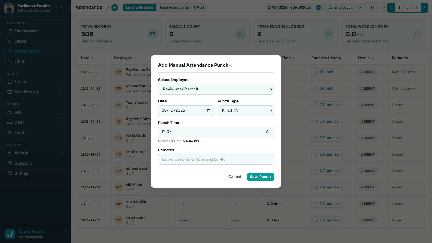
Task: Switch to Face Registration (0/42) tab
Action: tap(182, 8)
